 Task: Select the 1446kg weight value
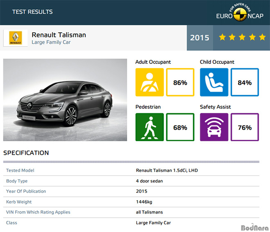[x=144, y=202]
